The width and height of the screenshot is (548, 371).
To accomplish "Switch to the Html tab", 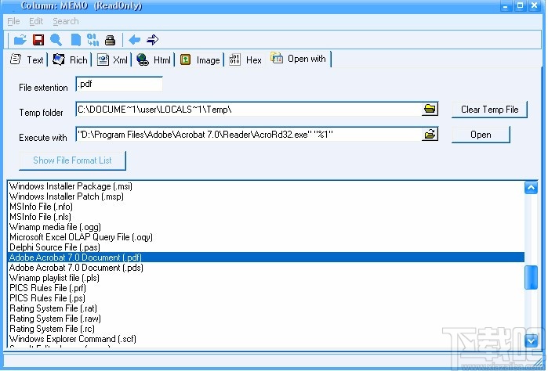I will [x=154, y=59].
